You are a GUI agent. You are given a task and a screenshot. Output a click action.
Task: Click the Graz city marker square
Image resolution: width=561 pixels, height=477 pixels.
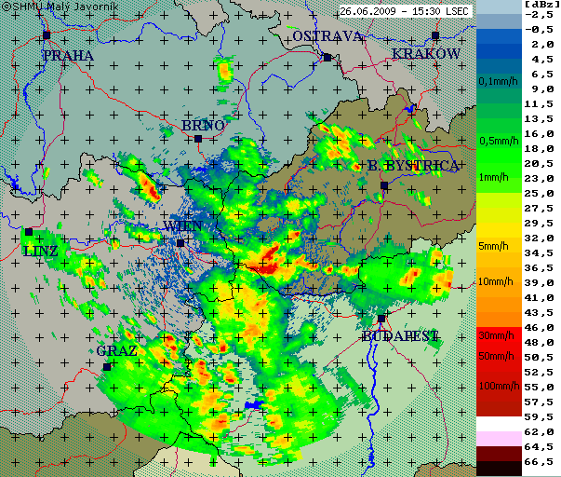click(107, 366)
